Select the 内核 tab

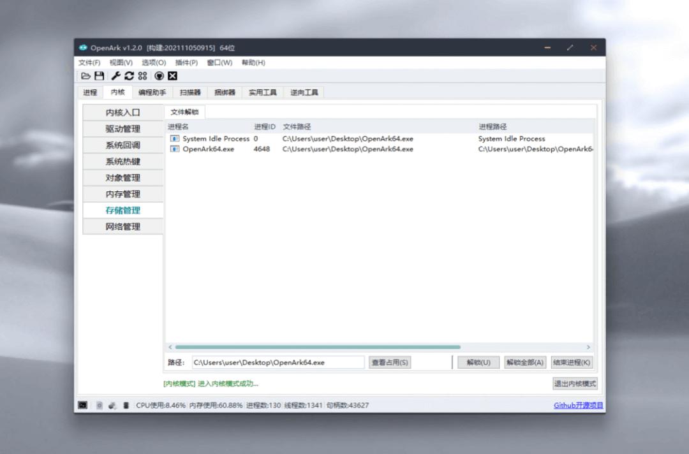[118, 92]
